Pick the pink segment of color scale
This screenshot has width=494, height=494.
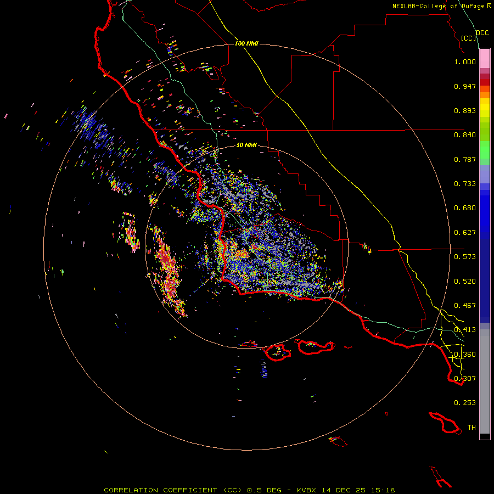pos(485,58)
